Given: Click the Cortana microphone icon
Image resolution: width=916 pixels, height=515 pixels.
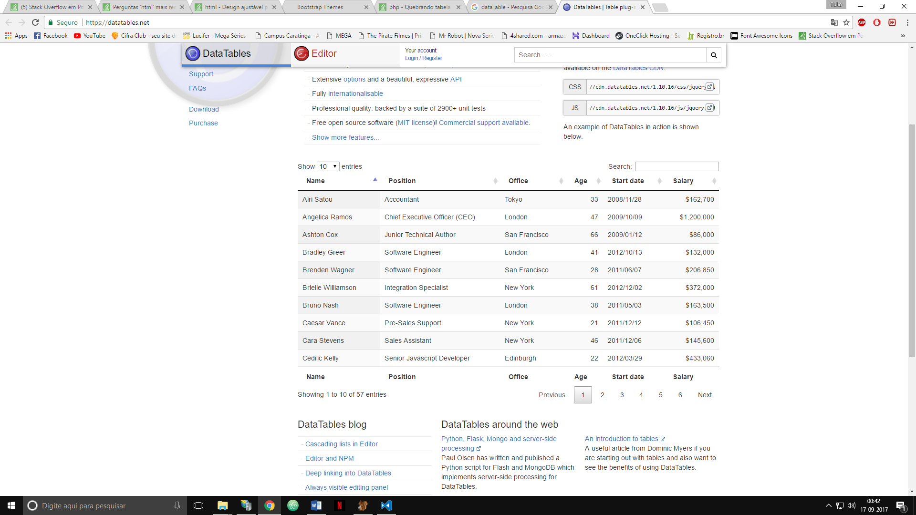Looking at the screenshot, I should pos(177,505).
